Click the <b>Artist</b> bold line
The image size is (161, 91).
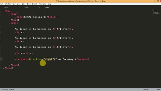[x=44, y=29]
